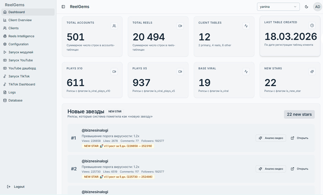Toggle the sidebar panel icon
The width and height of the screenshot is (323, 195).
pyautogui.click(x=63, y=7)
